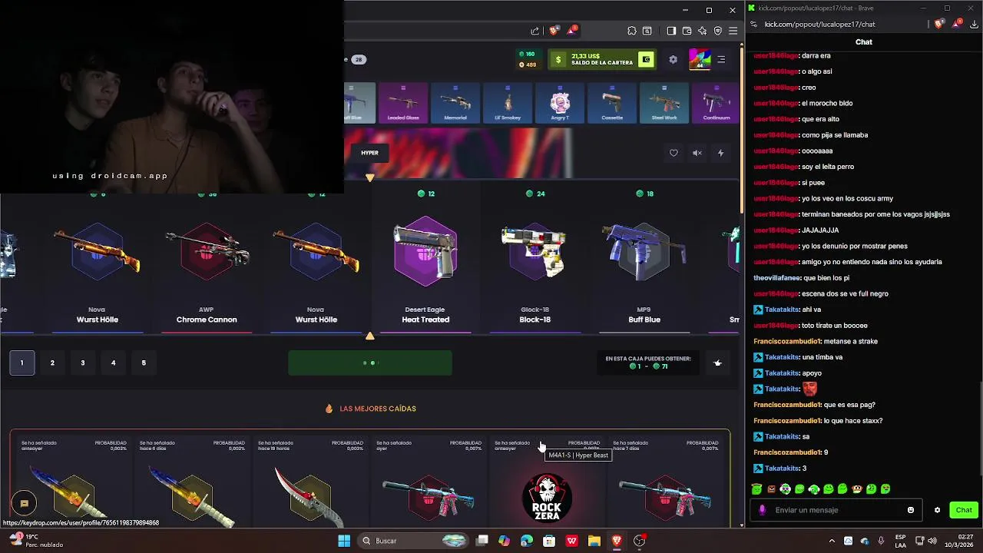Open the Steel Work live drop
Image resolution: width=983 pixels, height=553 pixels.
coord(664,103)
